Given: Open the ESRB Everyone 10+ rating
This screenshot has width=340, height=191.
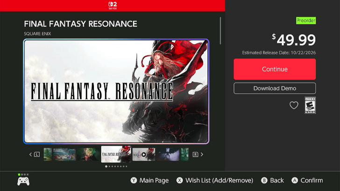Looking at the screenshot, I should [x=310, y=105].
